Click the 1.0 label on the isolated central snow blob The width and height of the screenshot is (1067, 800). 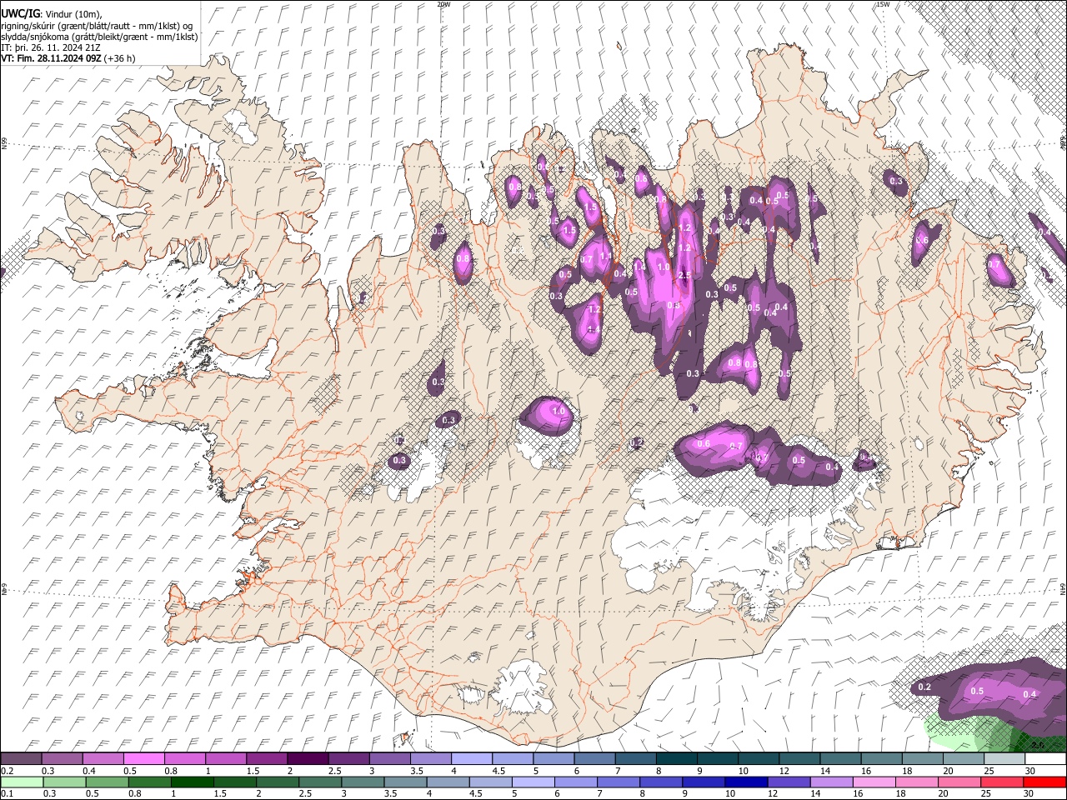pos(559,411)
